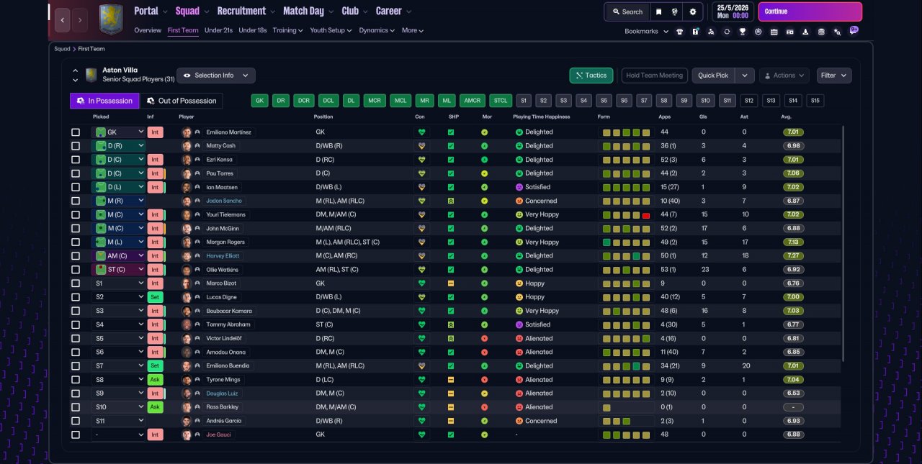Go back with the left arrow button
This screenshot has width=922, height=464.
coord(63,20)
